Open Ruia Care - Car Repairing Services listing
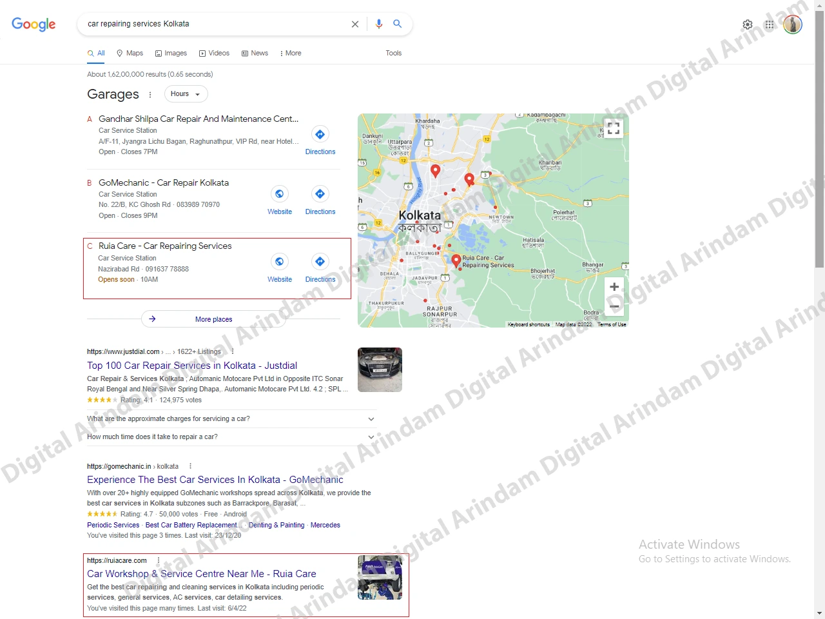This screenshot has height=619, width=825. pos(164,246)
